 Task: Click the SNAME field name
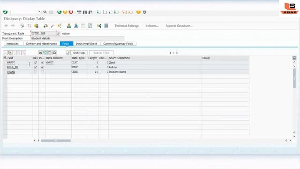(x=11, y=72)
